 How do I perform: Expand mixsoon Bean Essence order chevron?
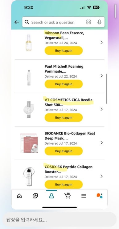[101, 42]
